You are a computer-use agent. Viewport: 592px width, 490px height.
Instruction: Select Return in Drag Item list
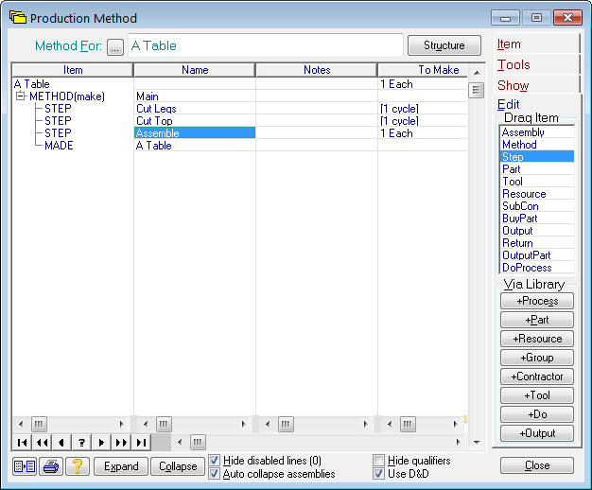click(537, 242)
